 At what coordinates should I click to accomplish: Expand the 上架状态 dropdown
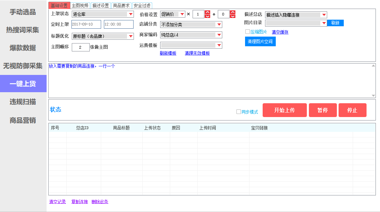[130, 15]
